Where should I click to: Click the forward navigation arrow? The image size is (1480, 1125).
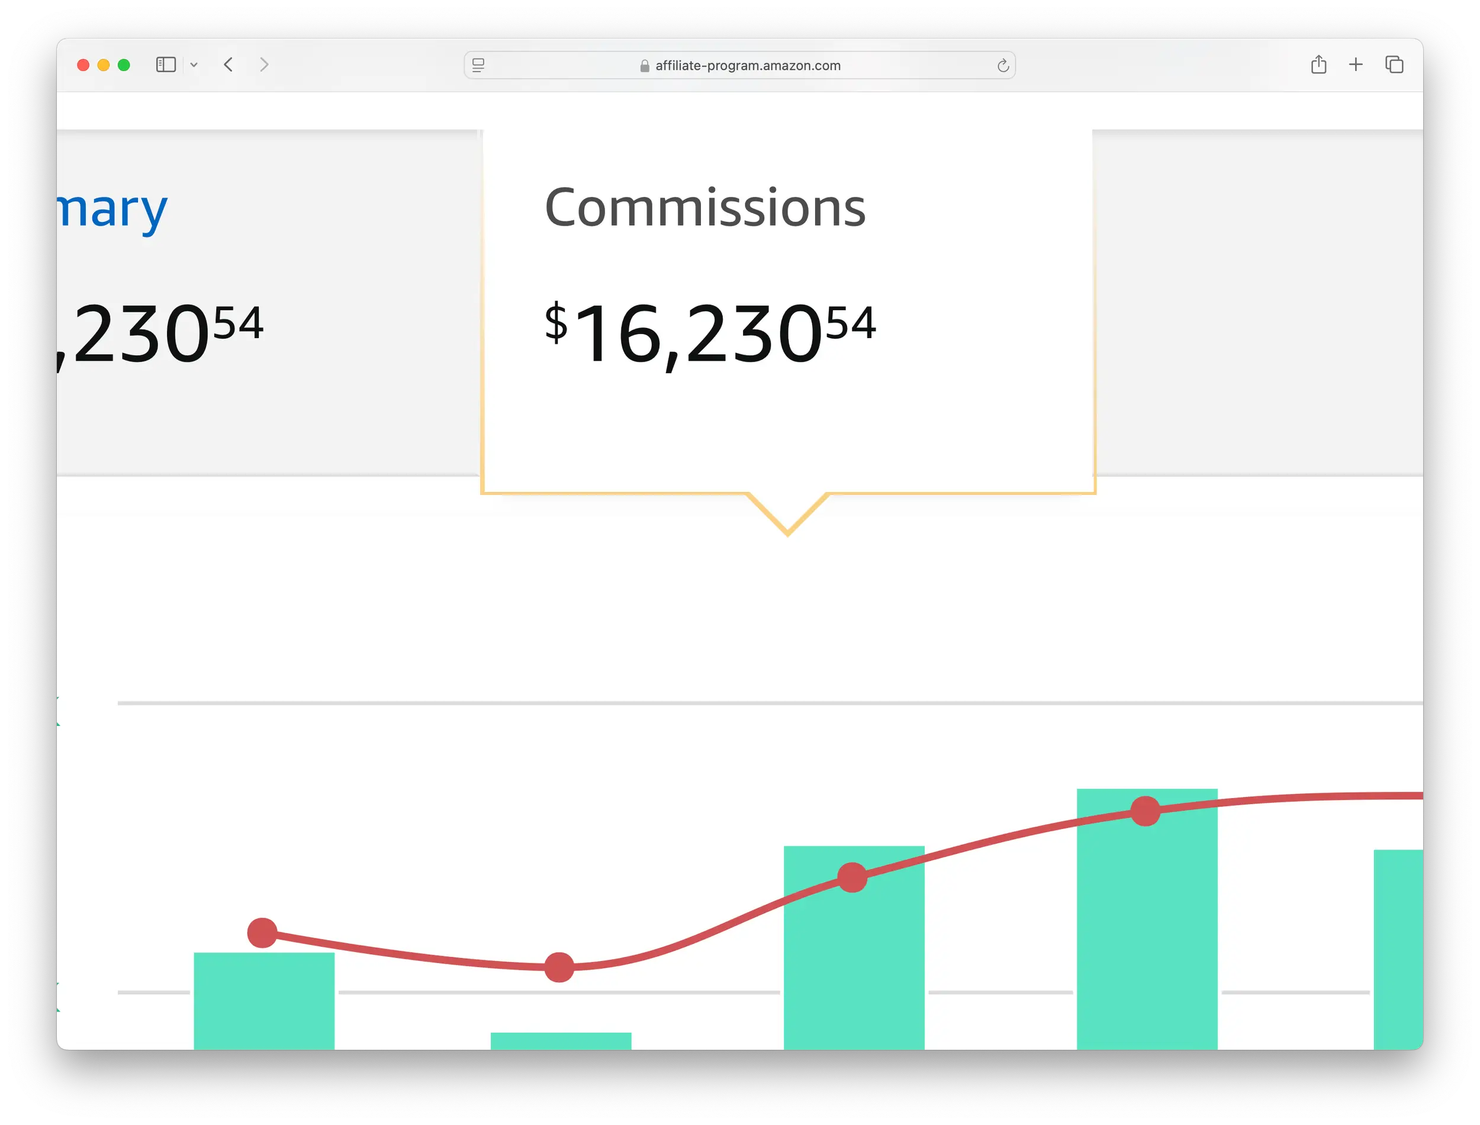(265, 65)
